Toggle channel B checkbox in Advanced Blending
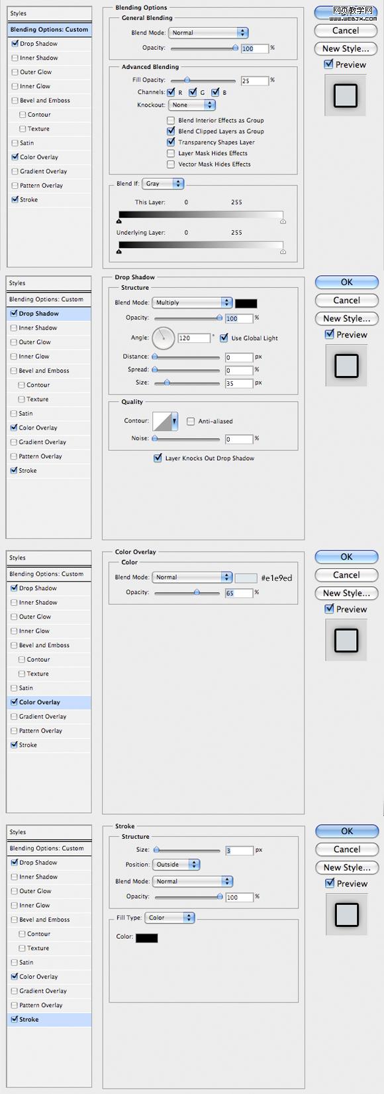Viewport: 384px width, 1094px height. 215,92
